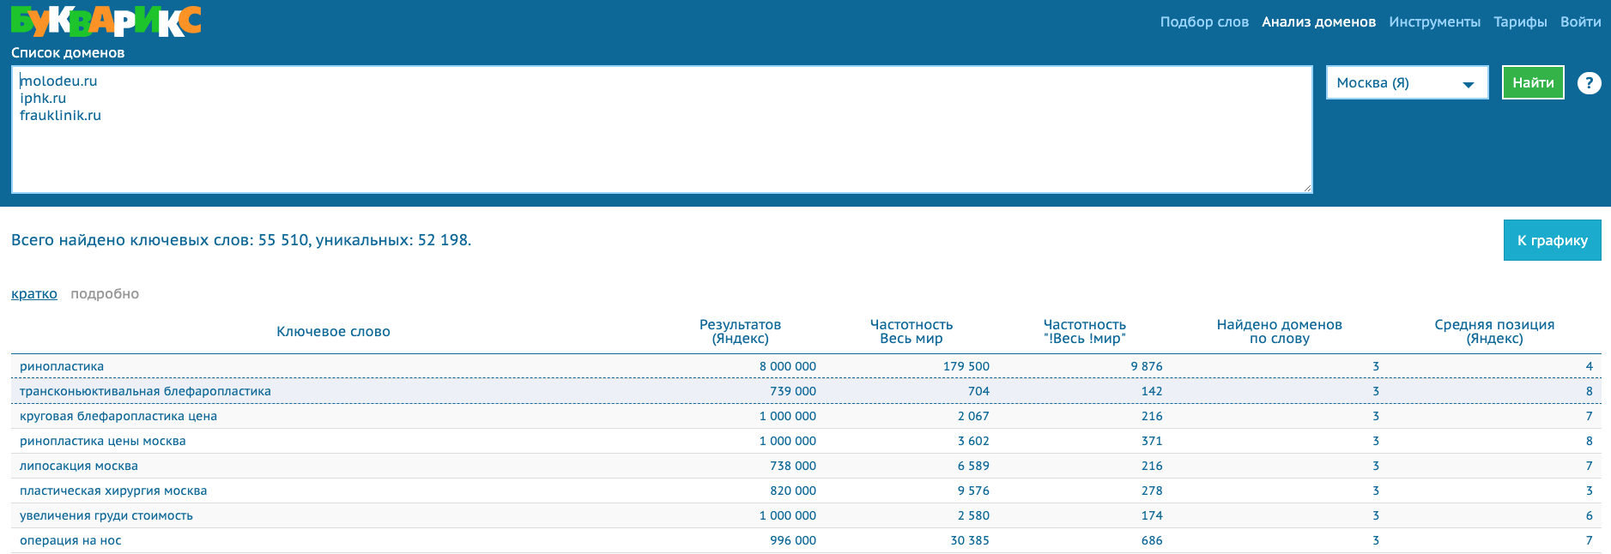Open the question mark help icon
The image size is (1611, 554).
pyautogui.click(x=1589, y=83)
